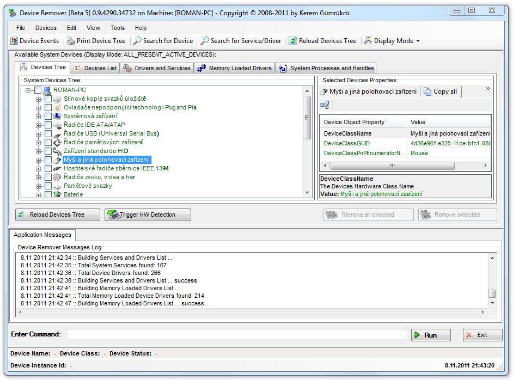513x380 pixels.
Task: Click the Print Device Tree printer icon
Action: point(71,41)
